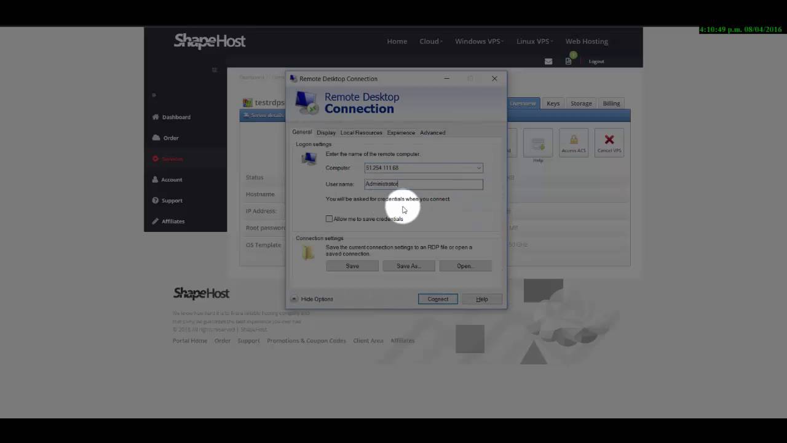787x443 pixels.
Task: Select Services in the ShapeHost sidebar
Action: click(x=168, y=159)
